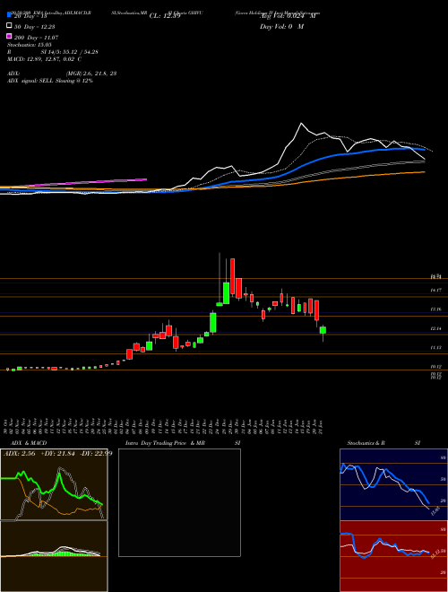Viewport: 448px width, 592px height.
Task: Click the tallest red candlestick at the peak
Action: click(233, 276)
